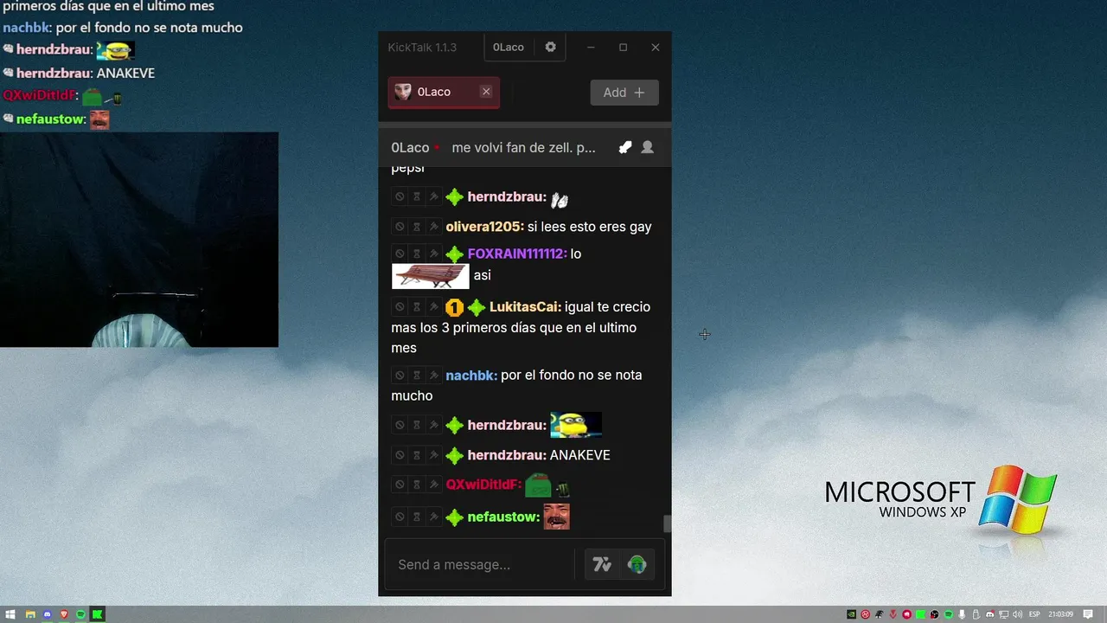
Task: Open File Explorer from taskbar
Action: 29,614
